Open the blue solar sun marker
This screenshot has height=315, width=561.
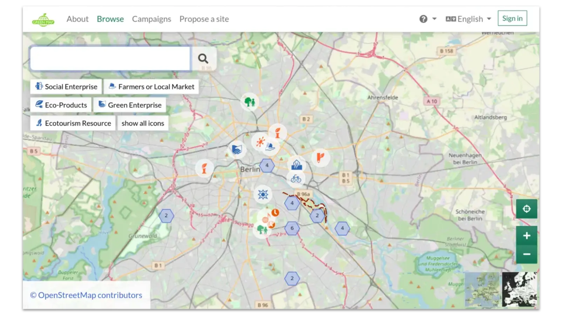coord(263,195)
